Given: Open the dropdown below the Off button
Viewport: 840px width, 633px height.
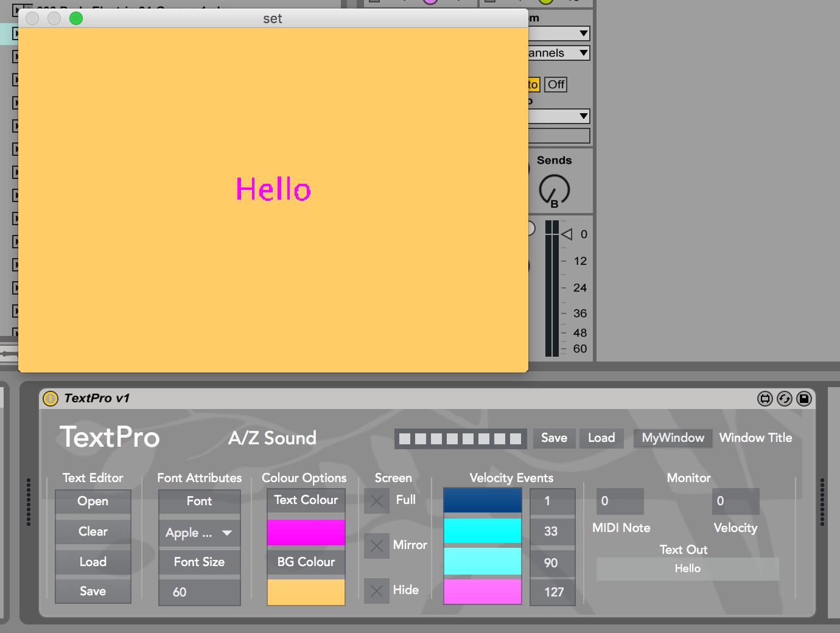Looking at the screenshot, I should (x=559, y=116).
